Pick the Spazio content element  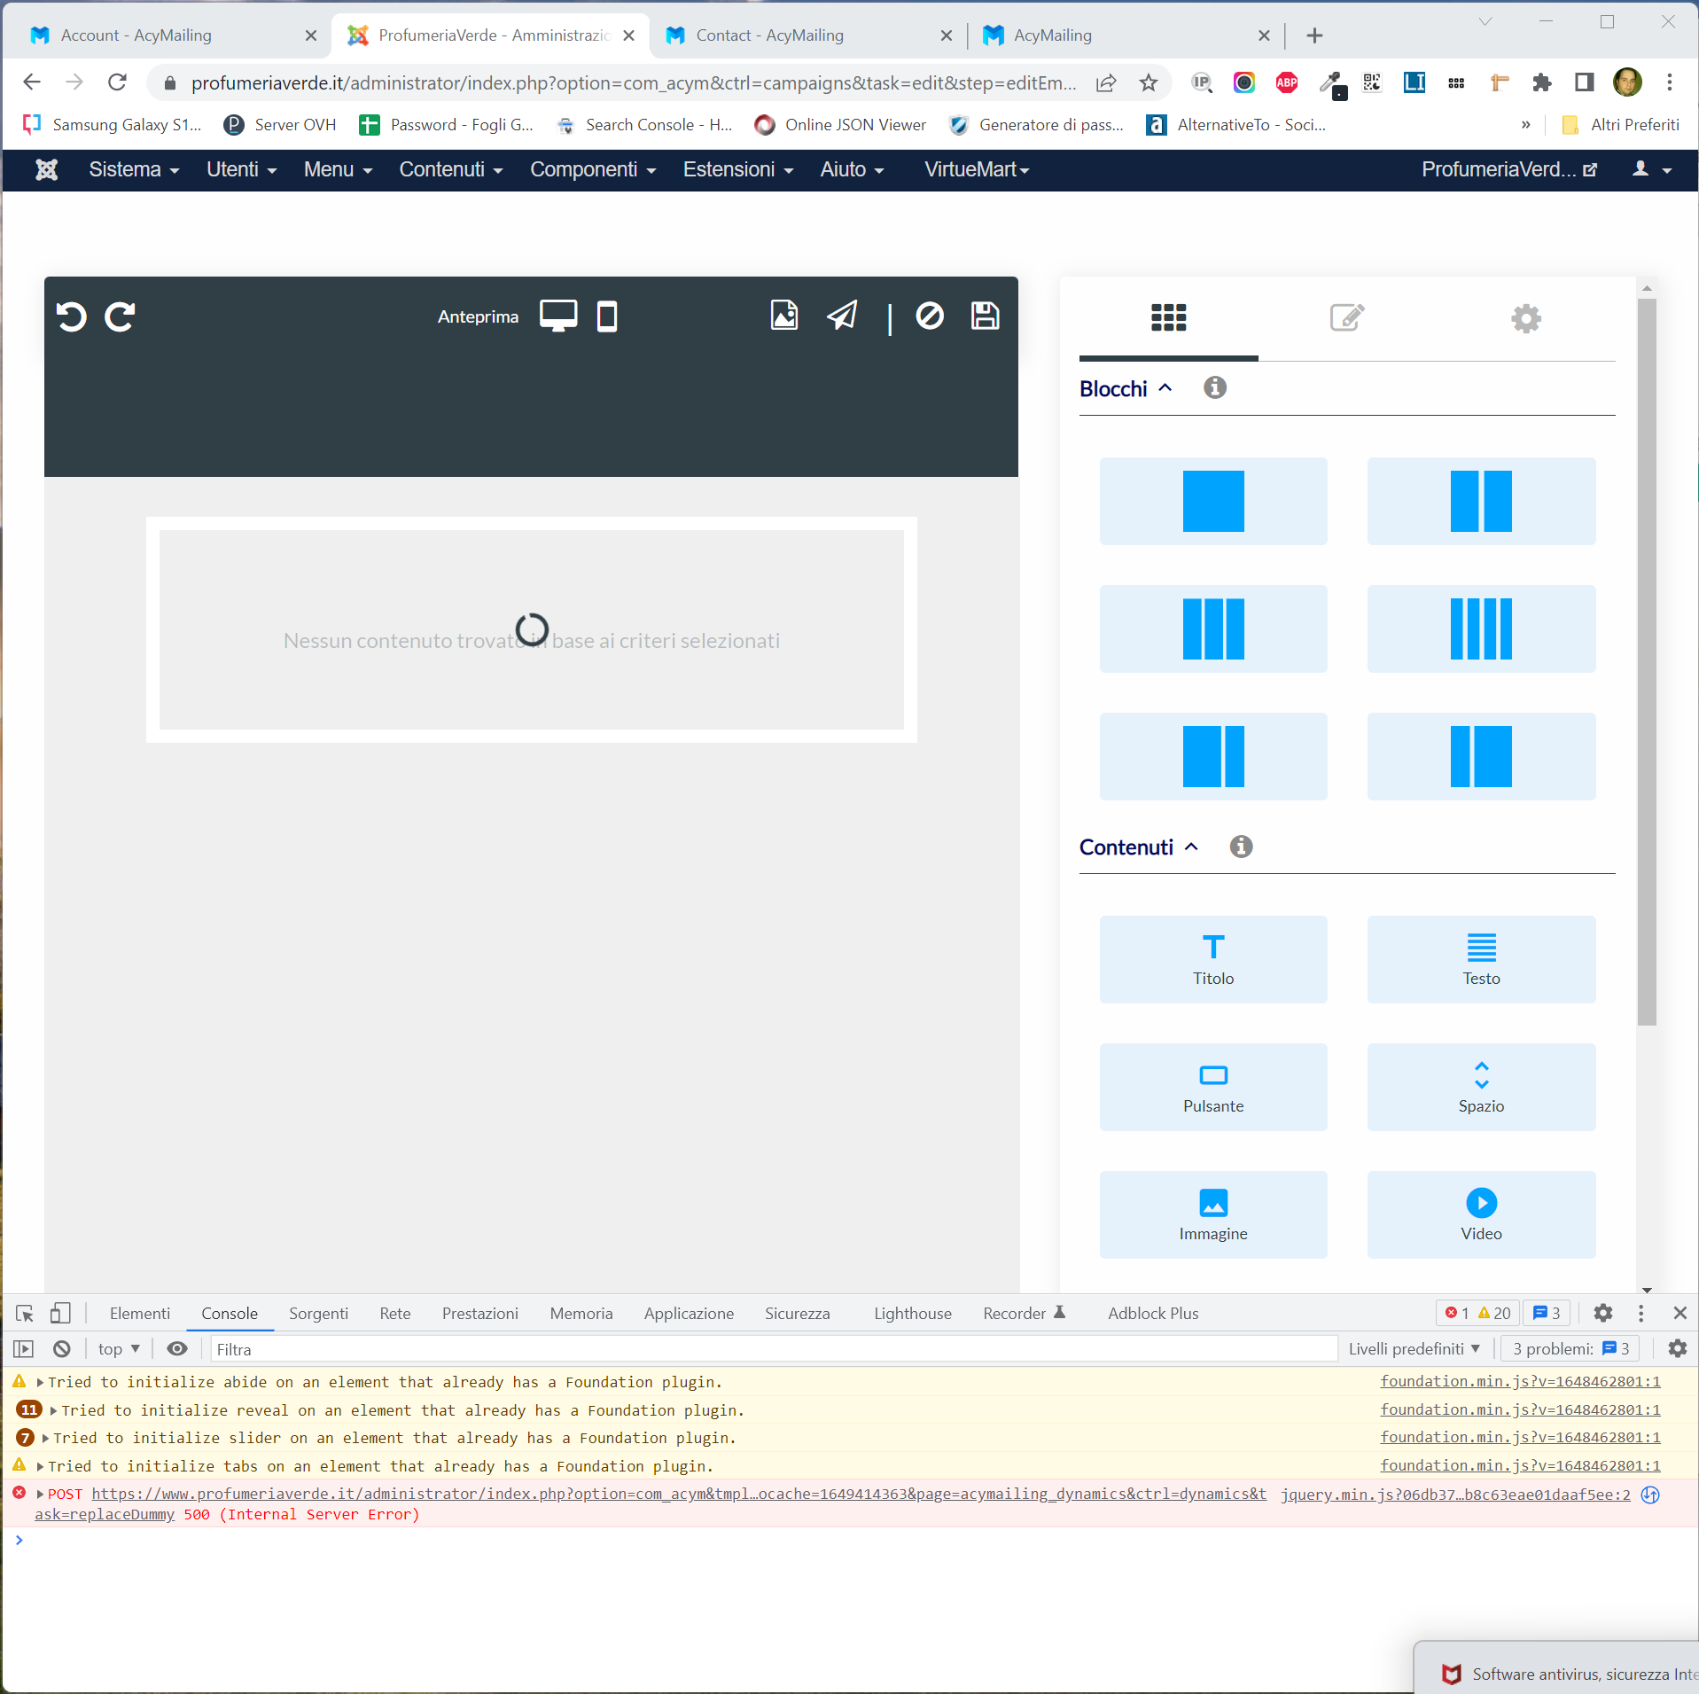1481,1087
